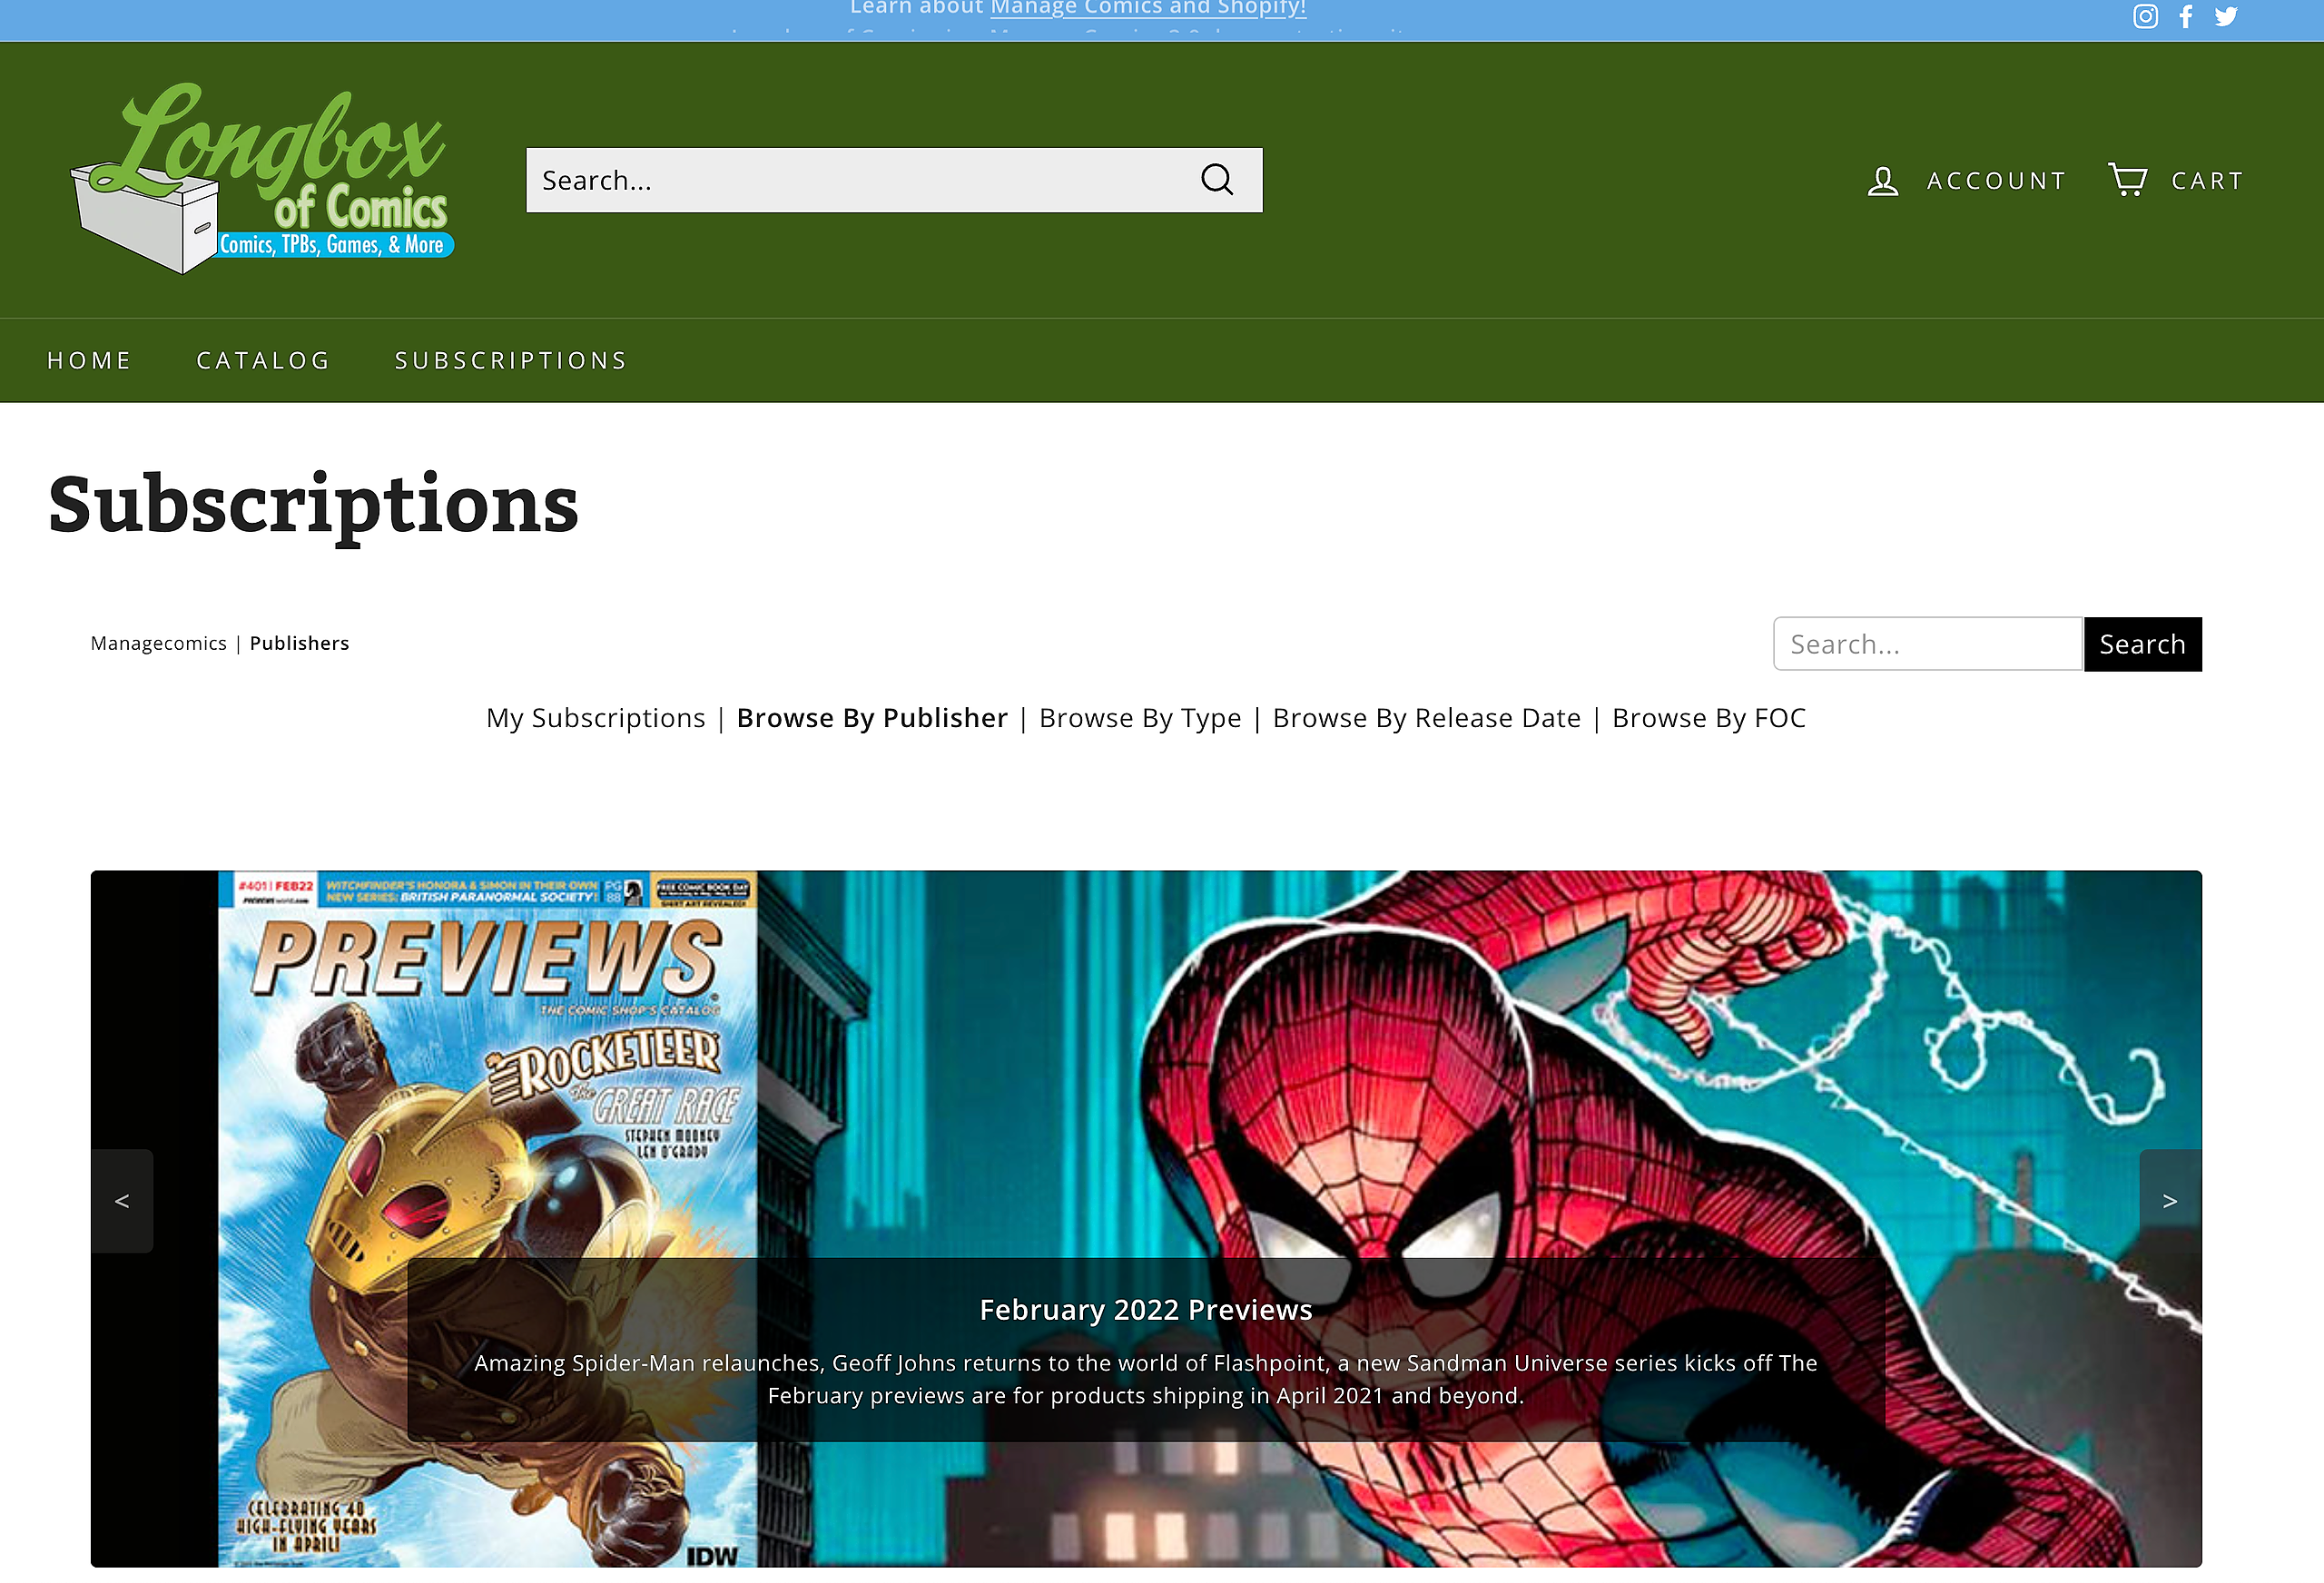Click the Previews Rocketeer catalog cover
2324x1583 pixels.
487,1218
